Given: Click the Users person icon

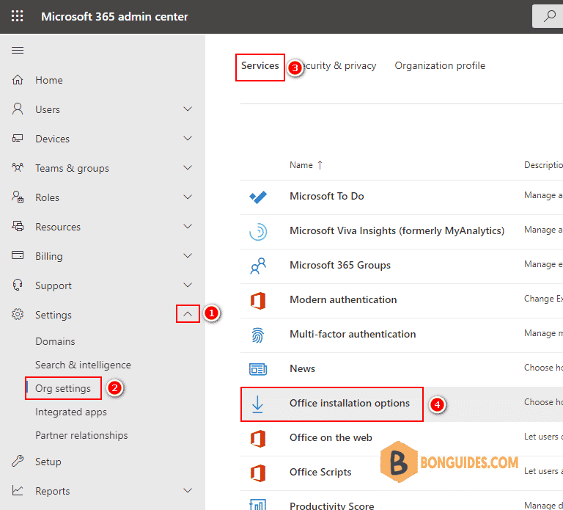Looking at the screenshot, I should coord(18,109).
